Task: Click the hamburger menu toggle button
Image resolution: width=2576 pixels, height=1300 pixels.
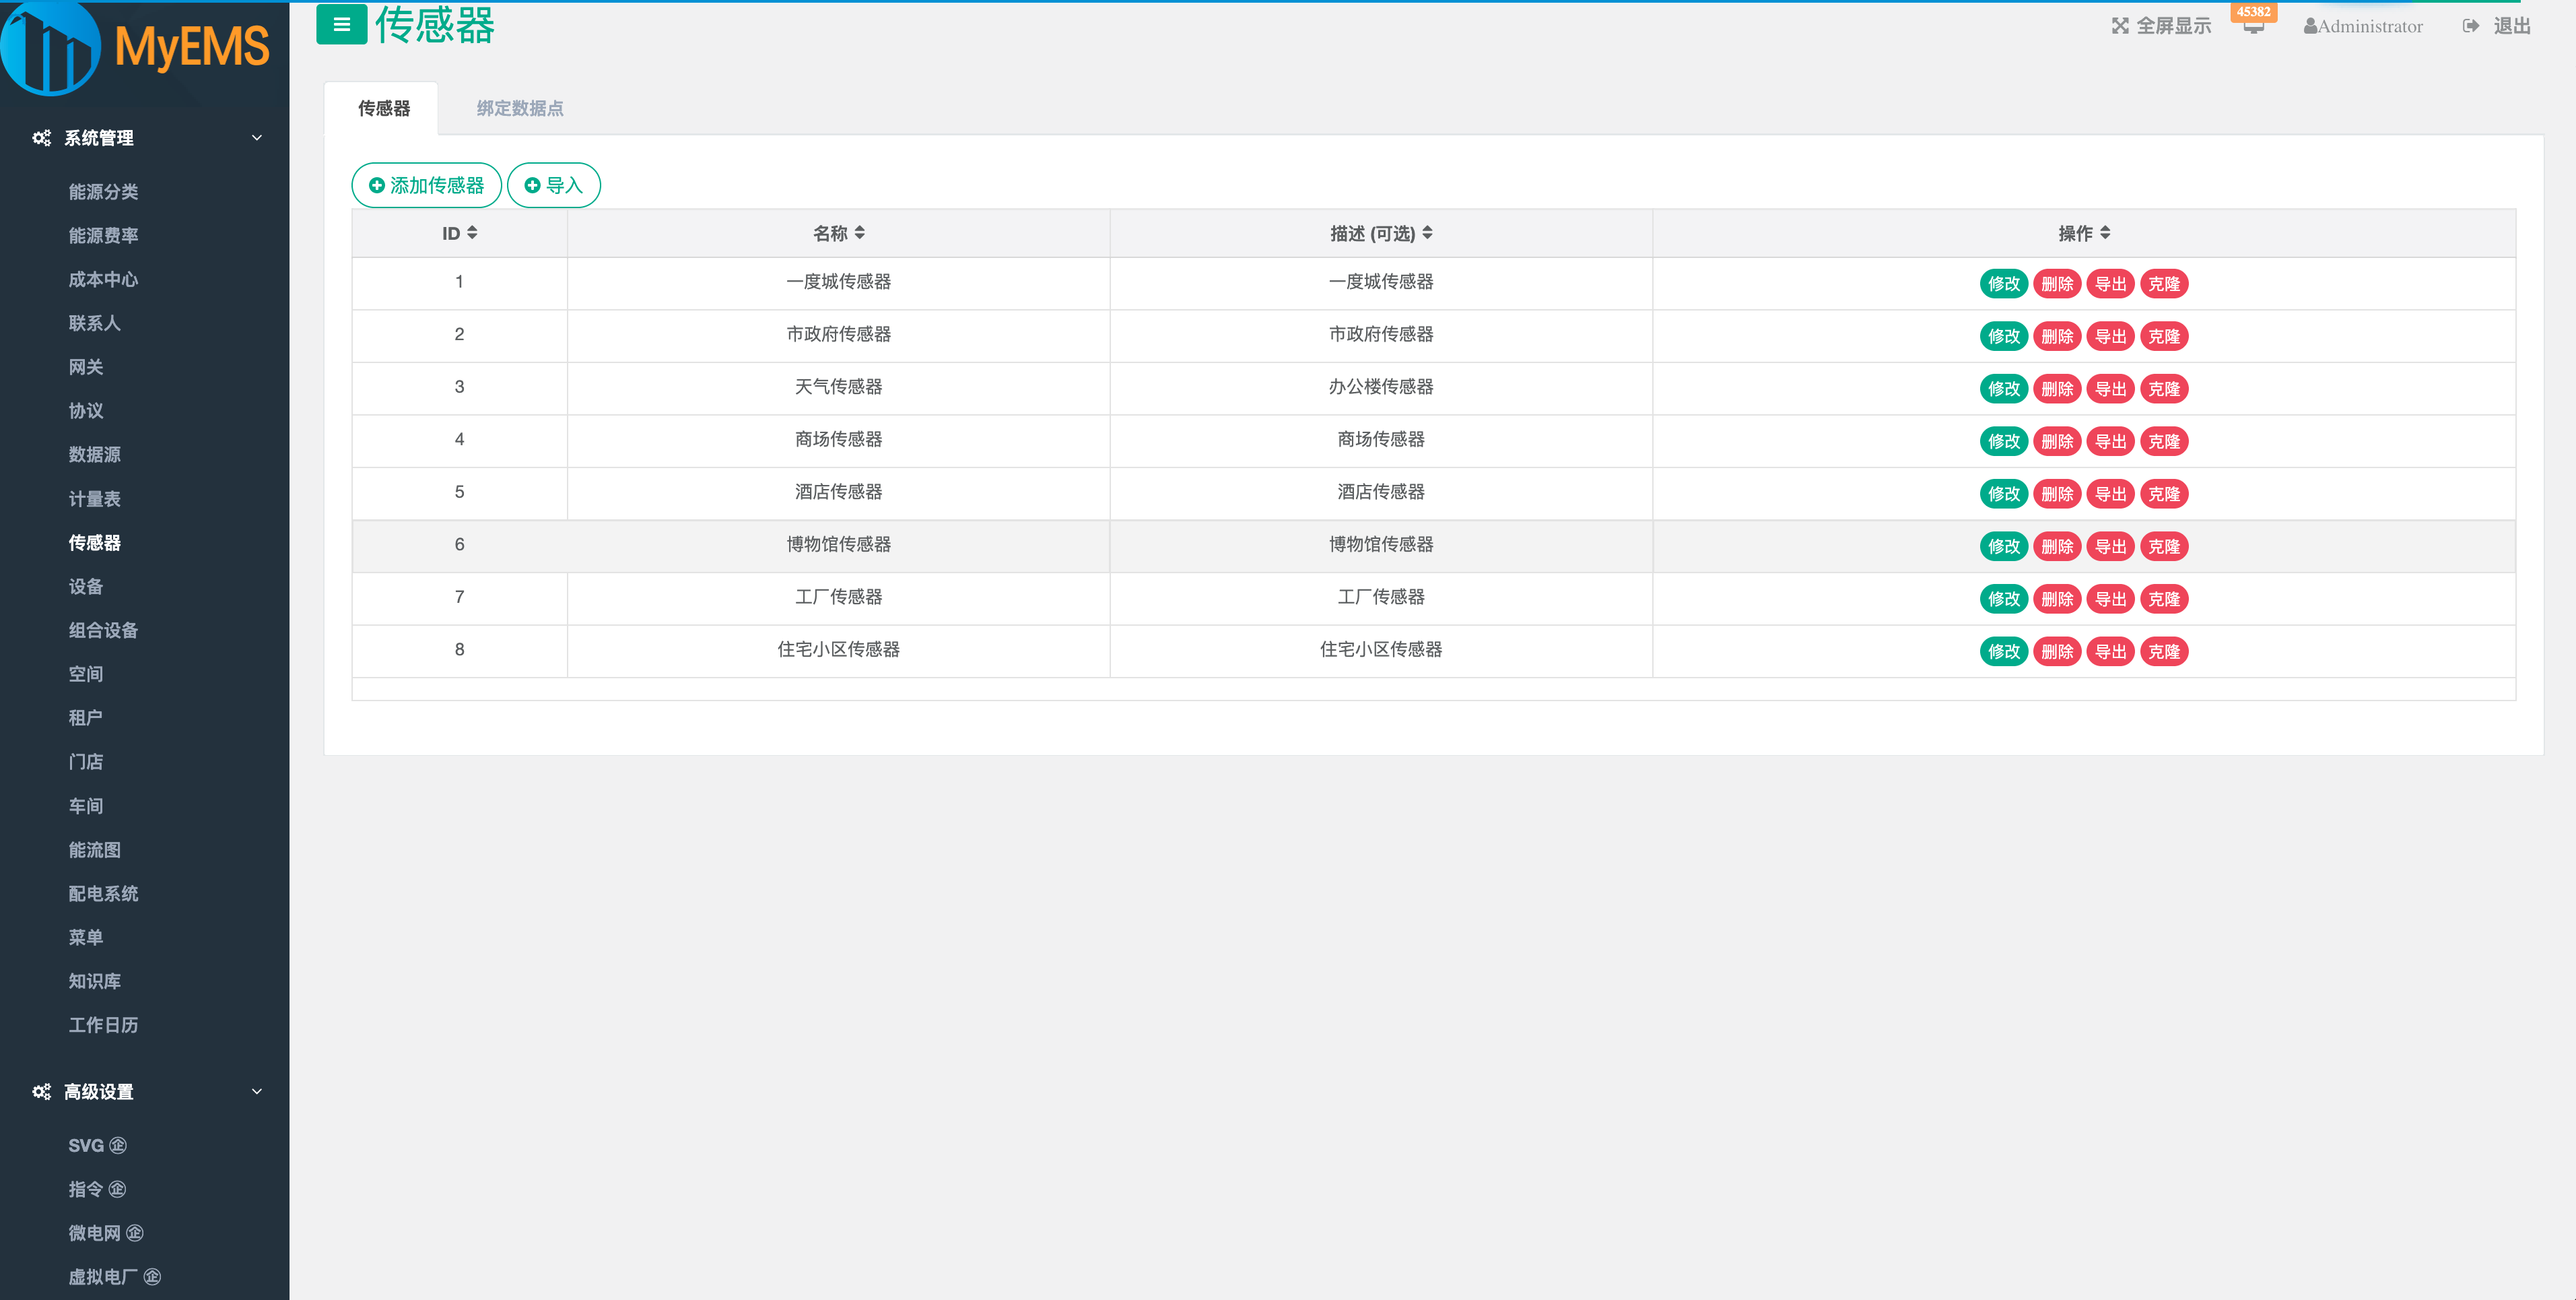Action: pyautogui.click(x=341, y=25)
